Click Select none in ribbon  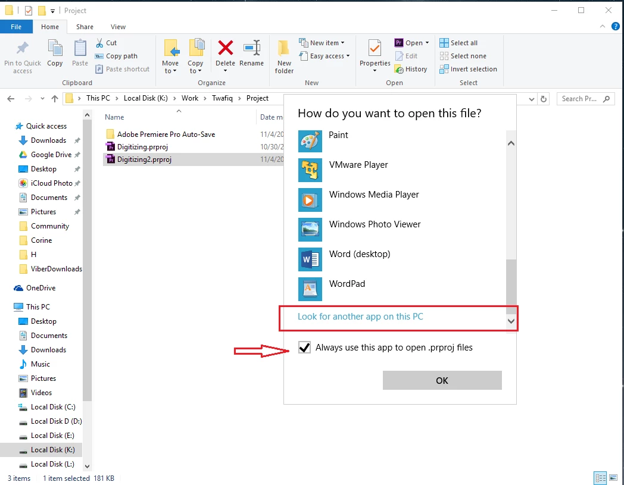pos(463,56)
